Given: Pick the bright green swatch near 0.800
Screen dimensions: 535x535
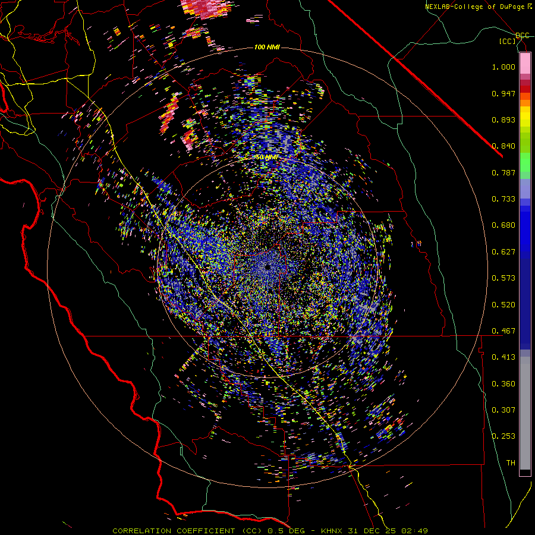Looking at the screenshot, I should pos(525,162).
